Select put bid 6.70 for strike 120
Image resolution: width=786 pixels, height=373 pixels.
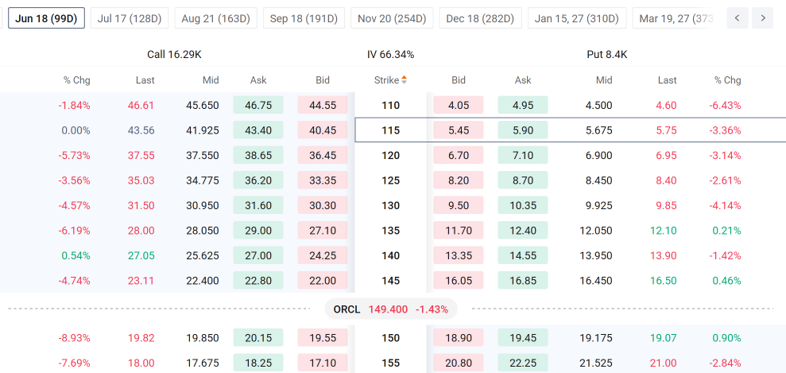(x=458, y=155)
